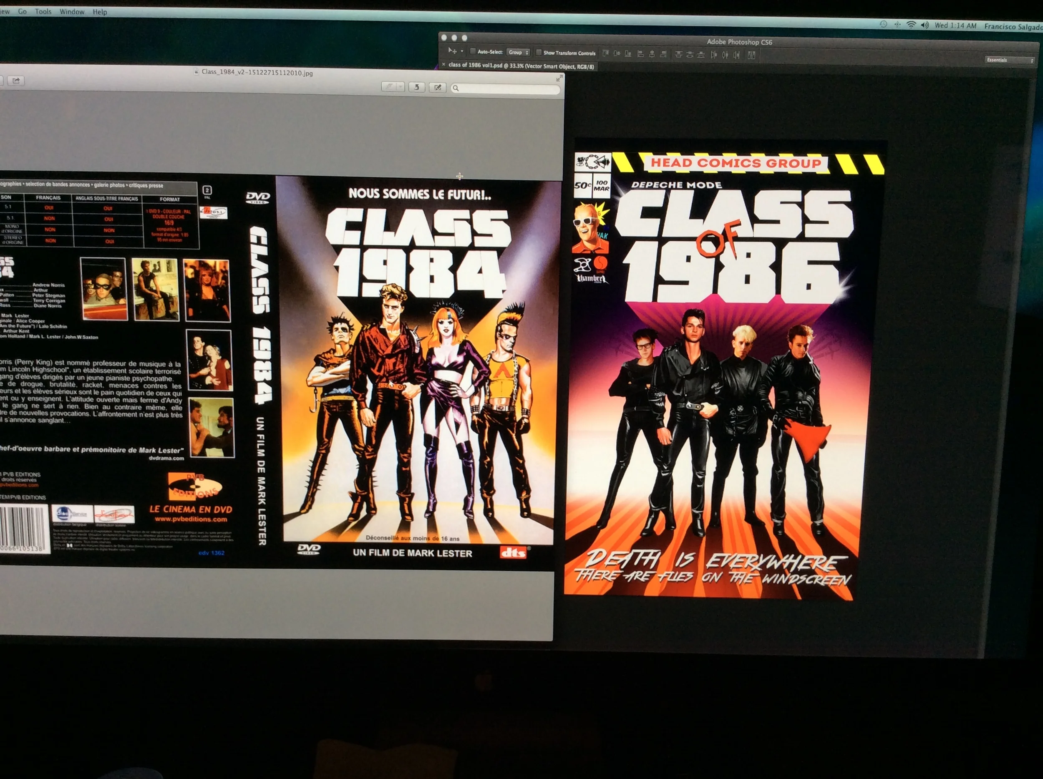Screen dimensions: 1043x779
Task: Click the Share button in Preview window
Action: [x=15, y=81]
